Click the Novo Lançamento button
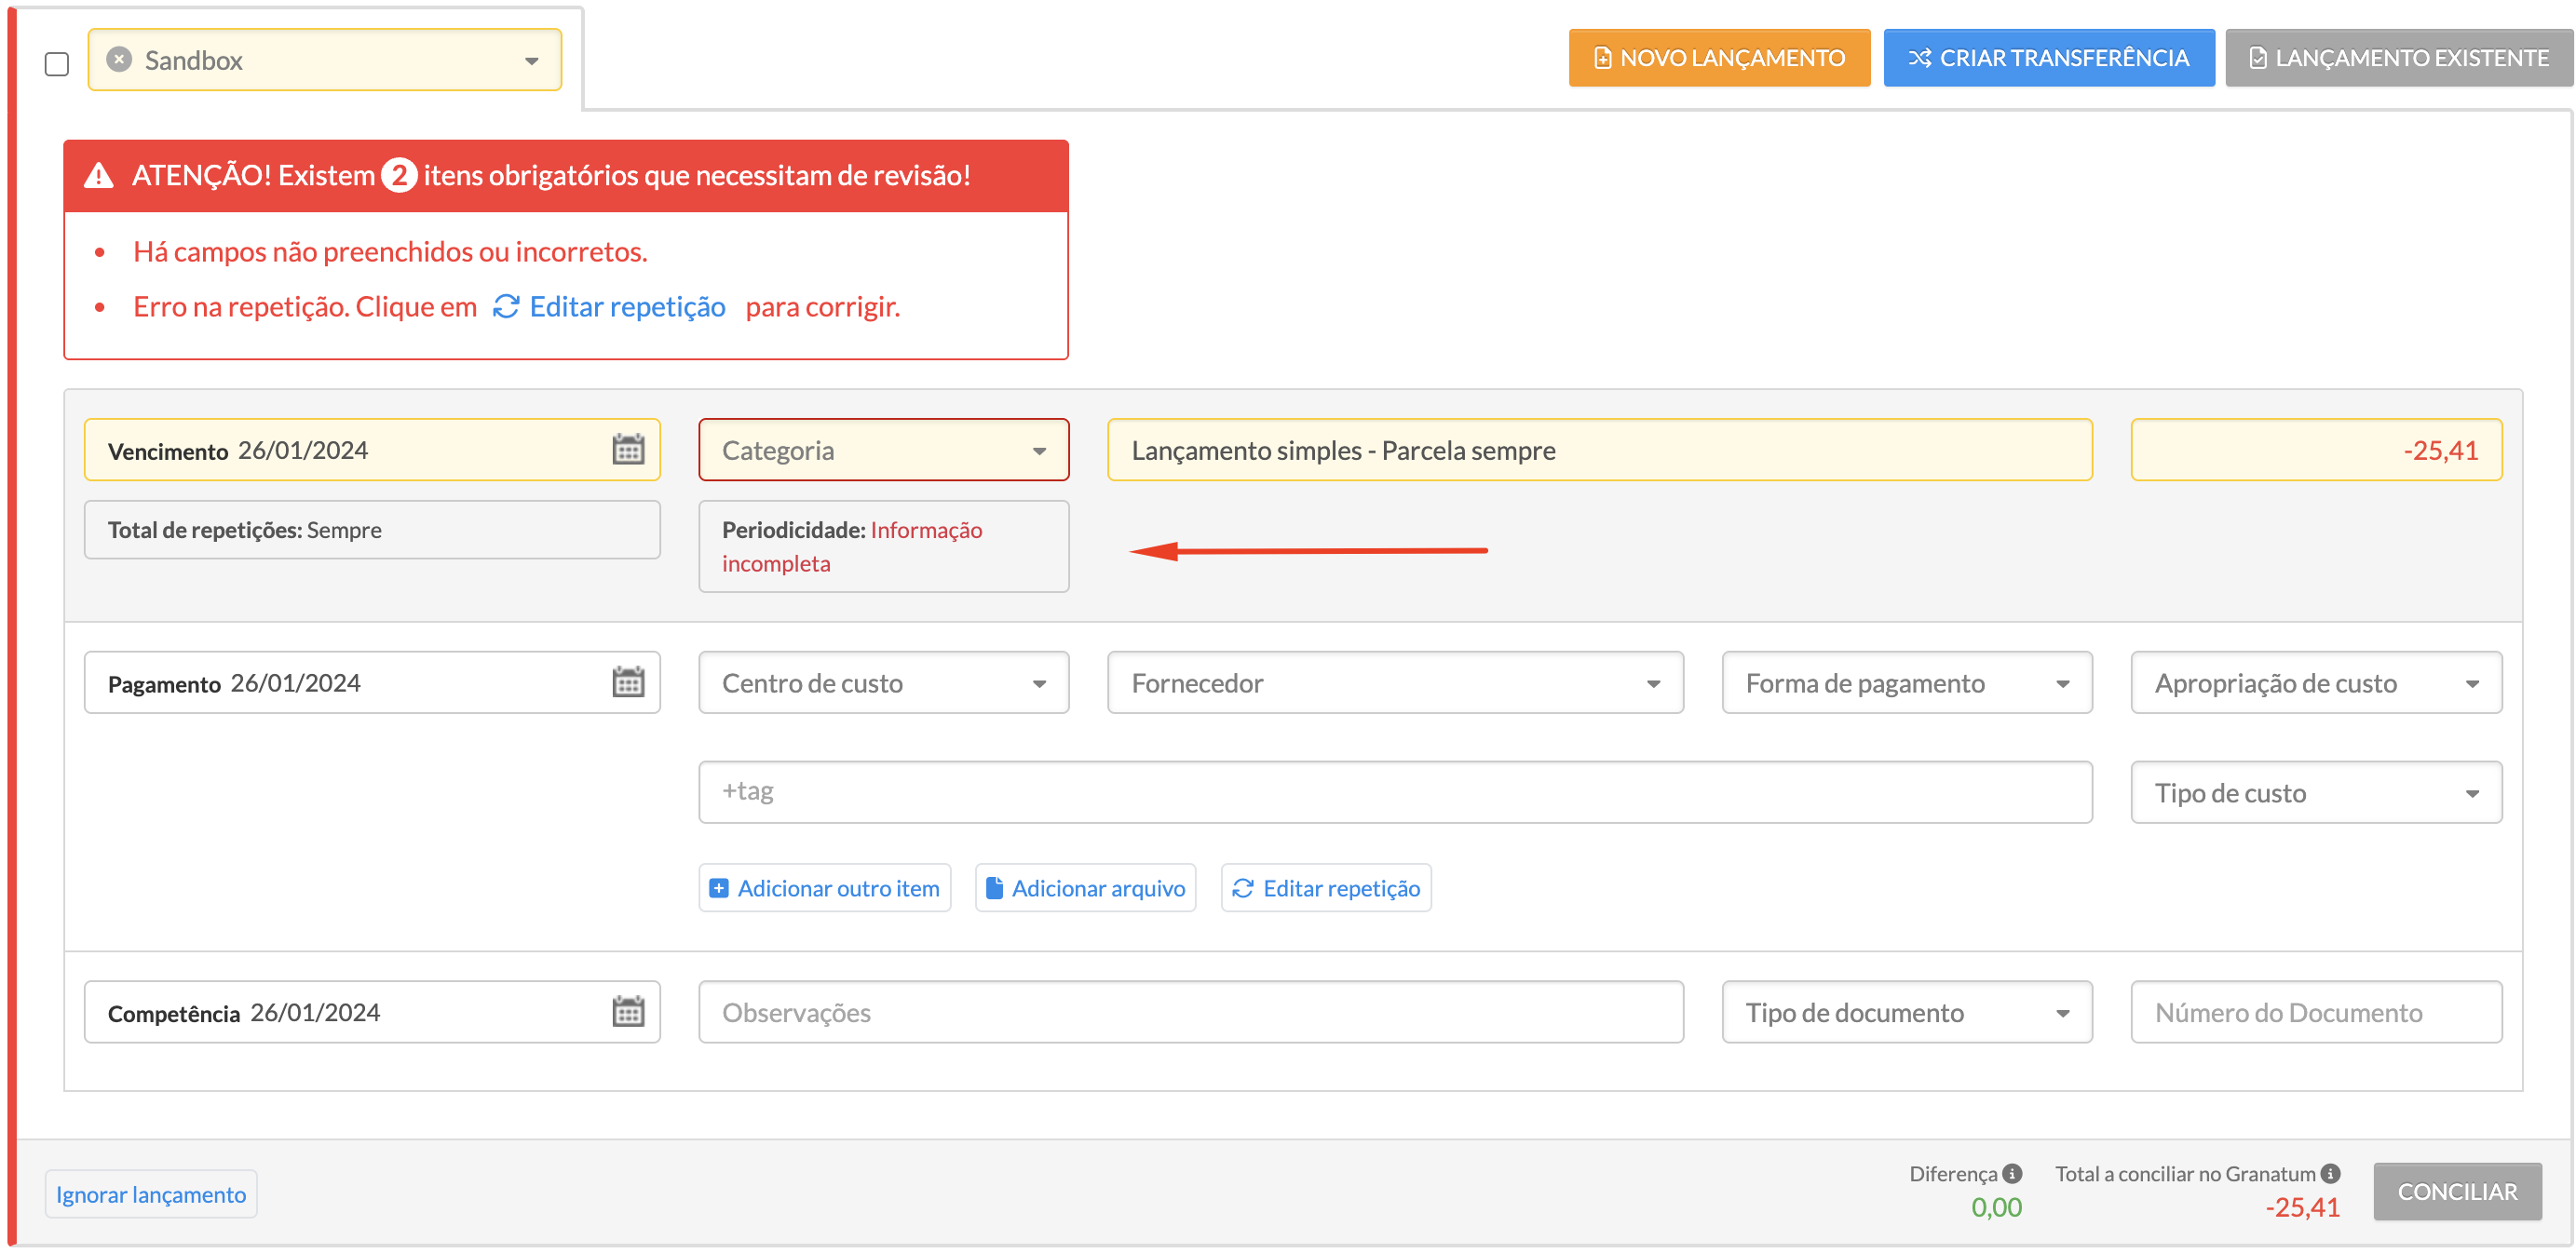This screenshot has width=2576, height=1253. 1718,58
